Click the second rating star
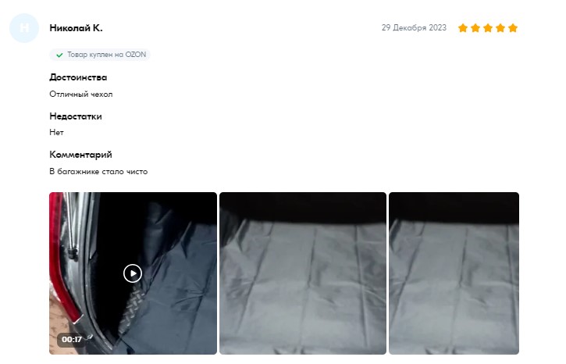The width and height of the screenshot is (566, 364). click(475, 28)
